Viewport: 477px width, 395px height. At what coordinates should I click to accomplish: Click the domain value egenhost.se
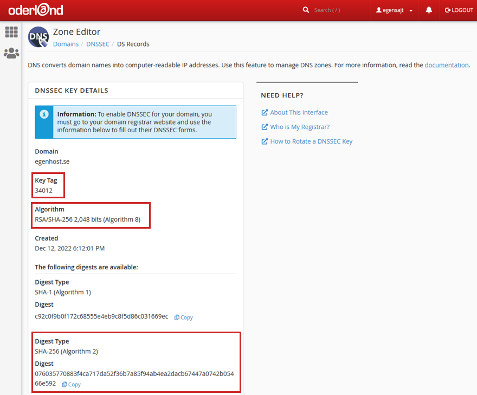pyautogui.click(x=52, y=161)
